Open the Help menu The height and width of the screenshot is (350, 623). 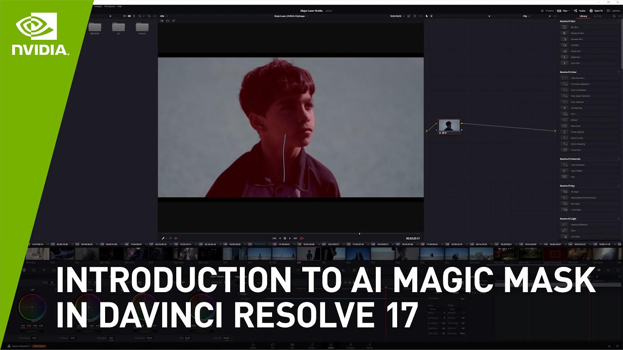click(x=119, y=6)
